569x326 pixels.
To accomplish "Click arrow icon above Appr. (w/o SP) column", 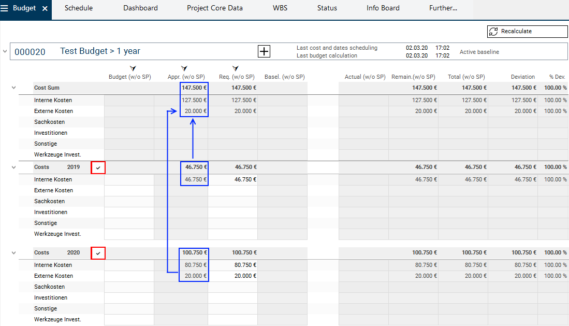I will click(184, 68).
